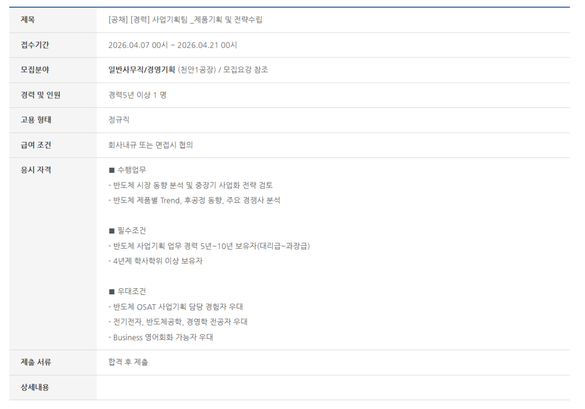
Task: Click the '응시 자격' row label
Action: point(36,170)
